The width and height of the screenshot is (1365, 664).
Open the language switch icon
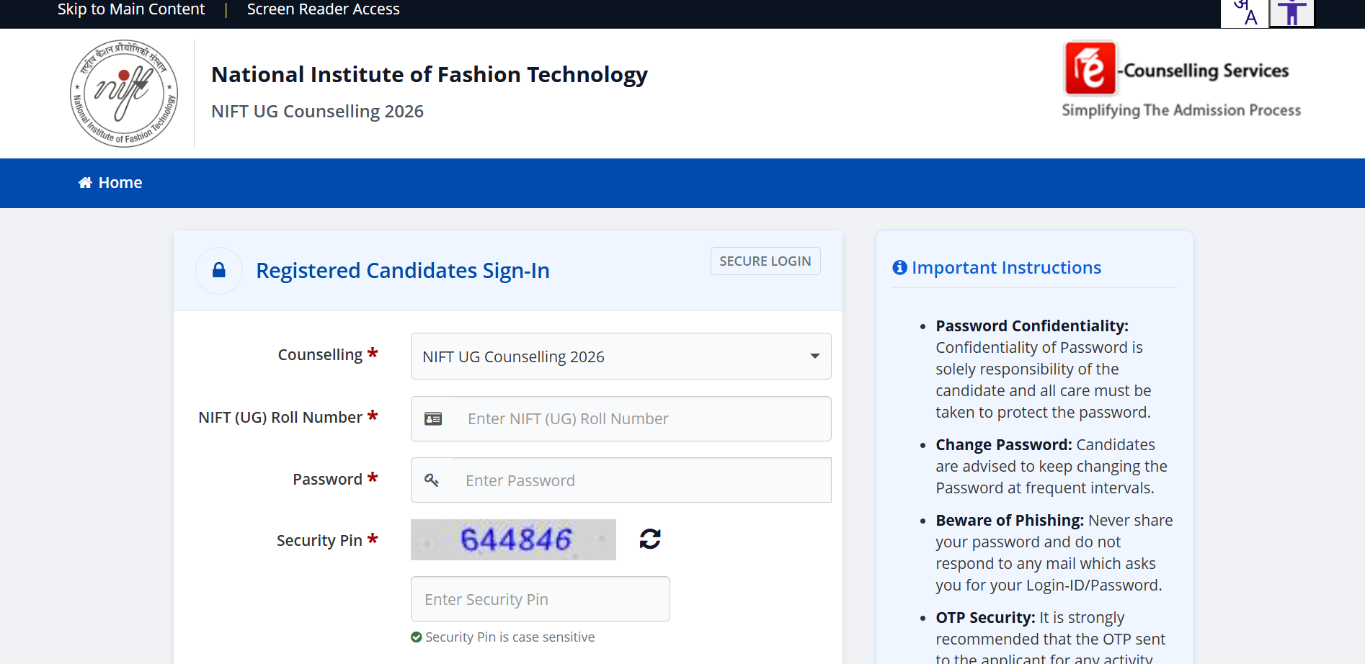tap(1245, 13)
